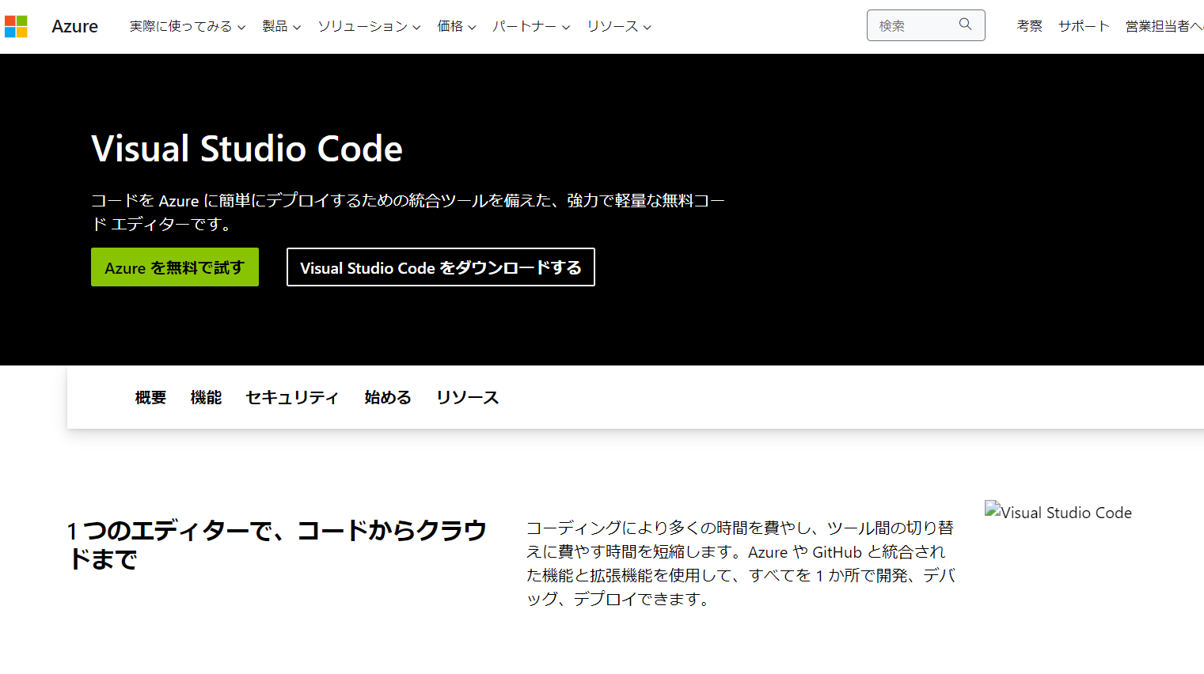Click the Microsoft logo icon

tap(16, 26)
